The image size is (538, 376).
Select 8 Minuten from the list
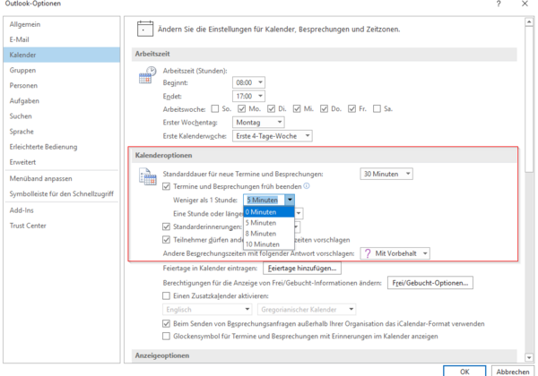(x=269, y=234)
